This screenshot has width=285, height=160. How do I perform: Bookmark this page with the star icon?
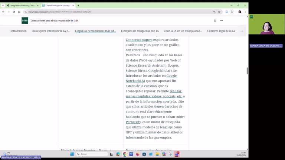(219, 12)
